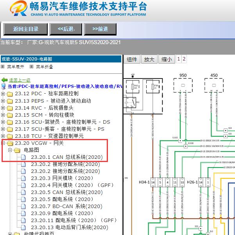
Task: Open 23.20.9 配电系统（2020）diagram
Action: coord(62,214)
